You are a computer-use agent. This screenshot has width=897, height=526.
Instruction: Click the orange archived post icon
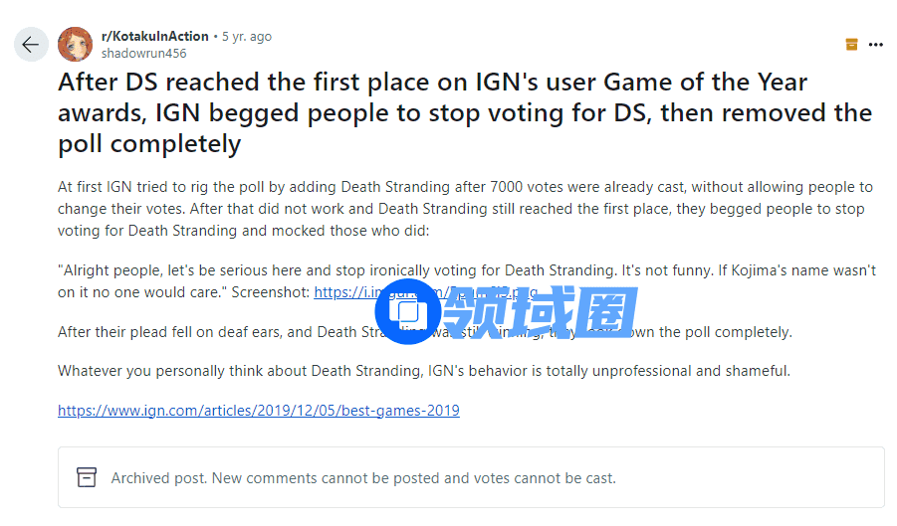click(x=851, y=44)
